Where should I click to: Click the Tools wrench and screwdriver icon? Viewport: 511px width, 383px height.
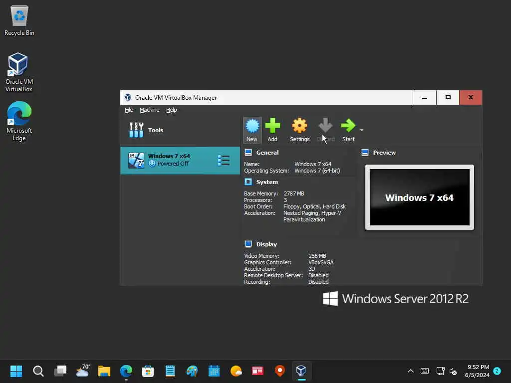point(136,130)
